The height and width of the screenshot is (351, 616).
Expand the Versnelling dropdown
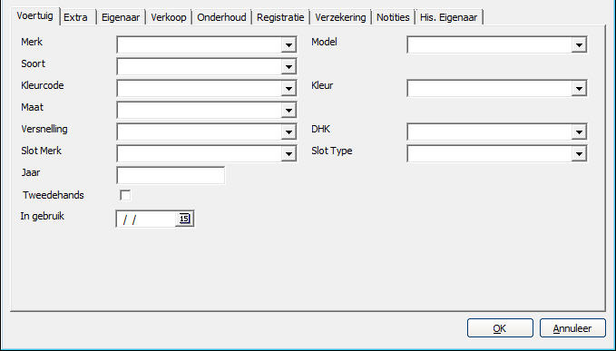(x=288, y=132)
